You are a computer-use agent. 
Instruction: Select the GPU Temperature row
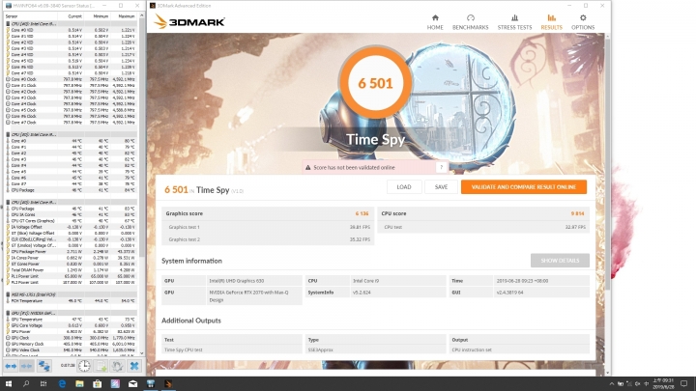(71, 320)
